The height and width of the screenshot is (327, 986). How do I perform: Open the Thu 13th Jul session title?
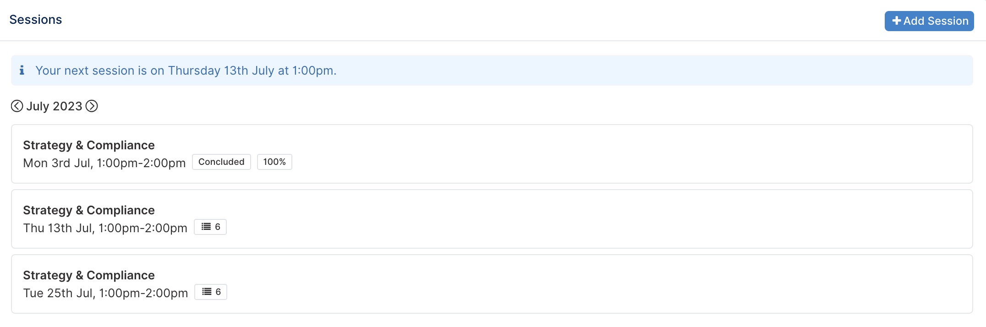(89, 210)
